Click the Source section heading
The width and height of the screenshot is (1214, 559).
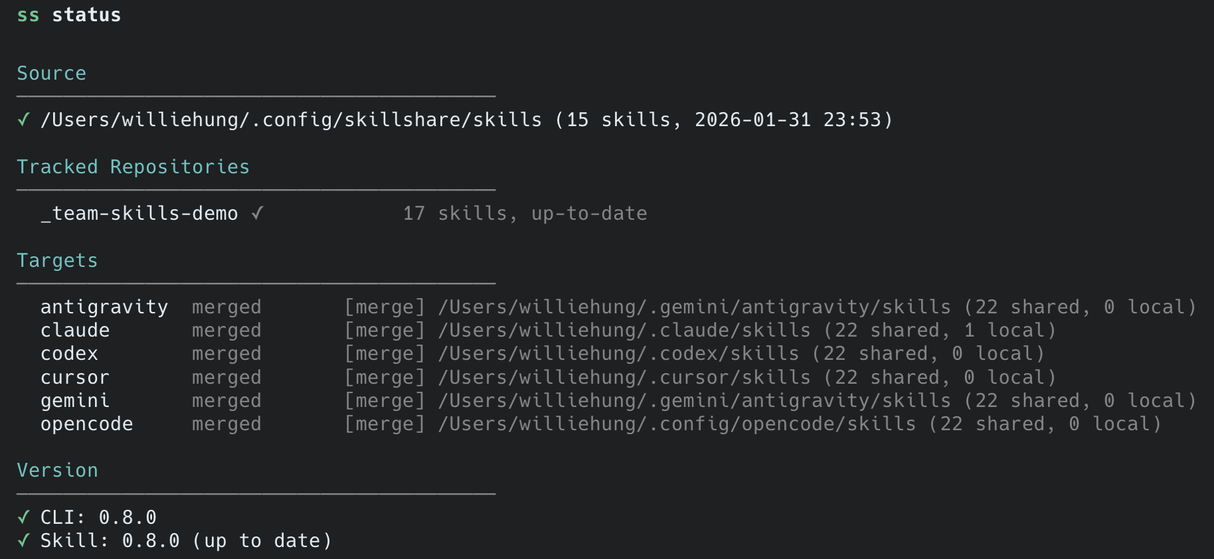pos(51,73)
